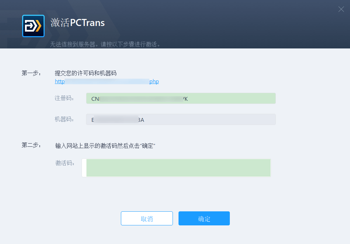Close the 激活PCTrans dialog with the X
Screen dimensions: 350x244
pos(341,9)
